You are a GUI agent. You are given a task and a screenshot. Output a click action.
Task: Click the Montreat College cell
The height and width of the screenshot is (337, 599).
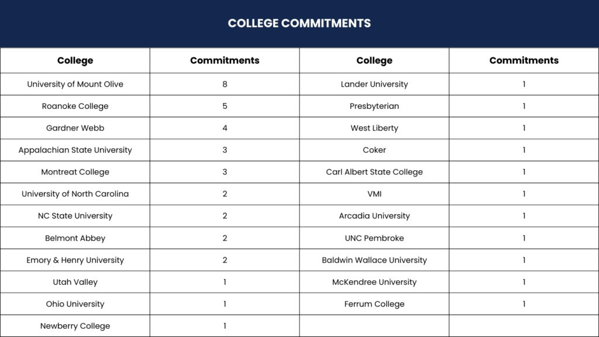75,172
